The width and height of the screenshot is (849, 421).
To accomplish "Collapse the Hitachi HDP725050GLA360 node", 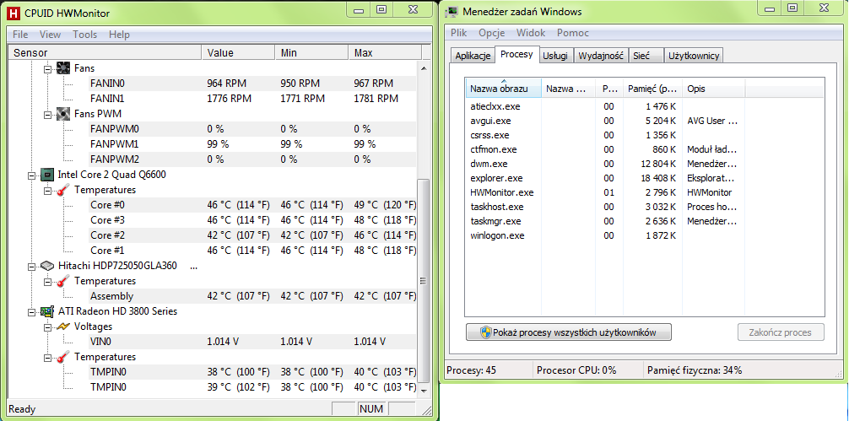I will 32,266.
